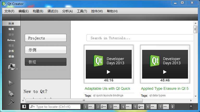Click the up arrow progress details toggle
This screenshot has height=112, width=200.
point(191,106)
